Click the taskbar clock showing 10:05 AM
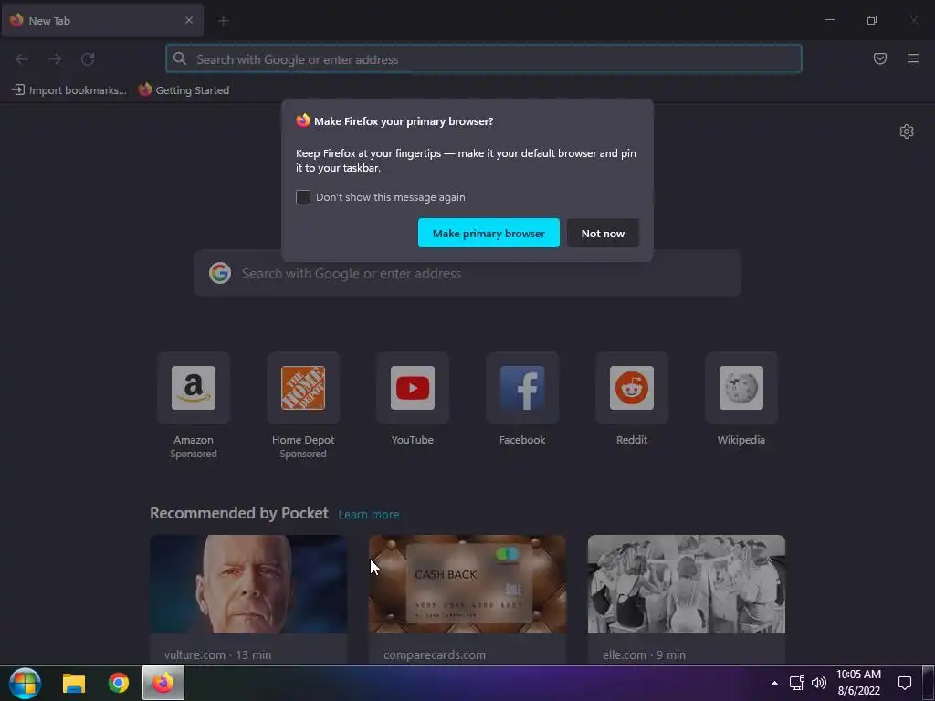Image resolution: width=935 pixels, height=701 pixels. [858, 683]
